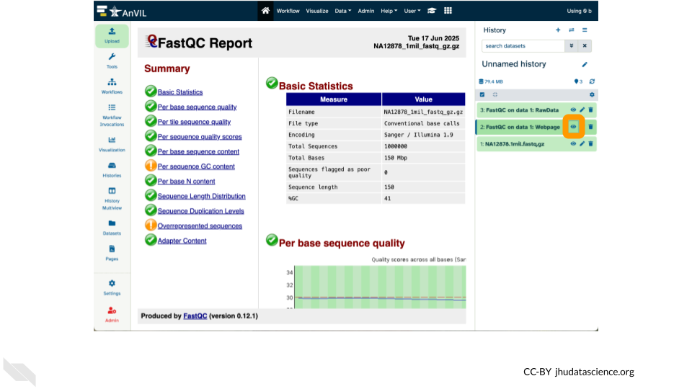The height and width of the screenshot is (389, 692).
Task: Open the Workflow menu item
Action: pos(288,11)
